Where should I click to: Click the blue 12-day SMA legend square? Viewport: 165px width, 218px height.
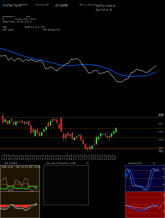pyautogui.click(x=3, y=6)
